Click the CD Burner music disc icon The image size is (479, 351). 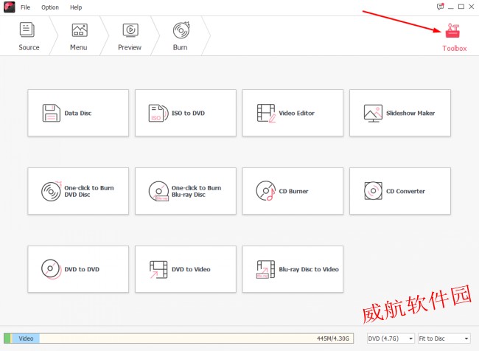[x=265, y=191]
